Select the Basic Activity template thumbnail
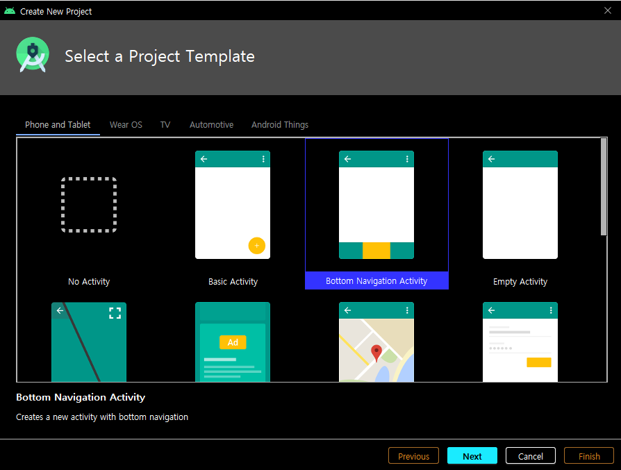Viewport: 621px width, 470px height. coord(233,205)
